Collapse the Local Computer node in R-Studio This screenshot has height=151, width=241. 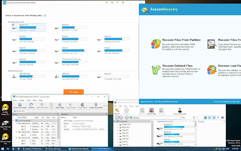pos(14,120)
